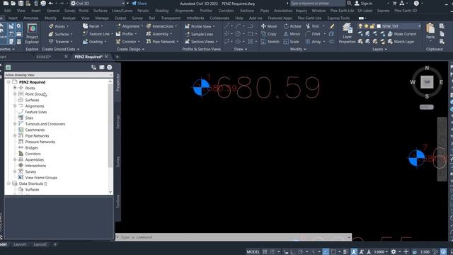Click the Help question mark in Toolspace header
The height and width of the screenshot is (255, 453).
(x=110, y=67)
